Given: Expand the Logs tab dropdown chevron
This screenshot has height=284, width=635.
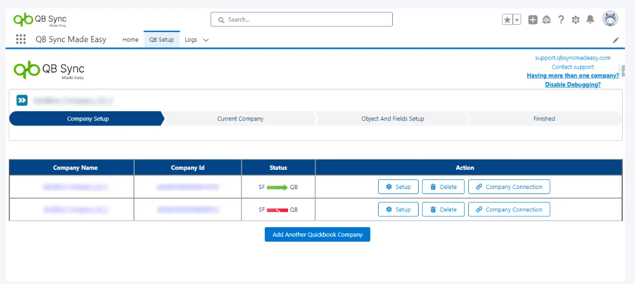Looking at the screenshot, I should (x=206, y=40).
